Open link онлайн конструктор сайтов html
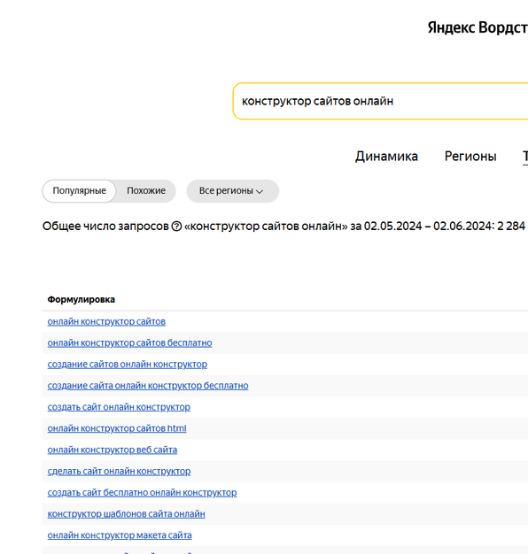528x554 pixels. tap(117, 428)
